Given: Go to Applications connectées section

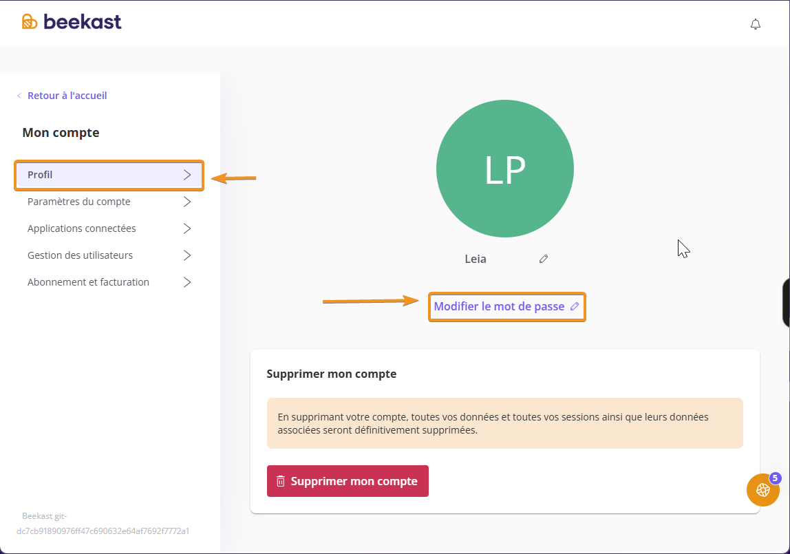Looking at the screenshot, I should click(82, 228).
